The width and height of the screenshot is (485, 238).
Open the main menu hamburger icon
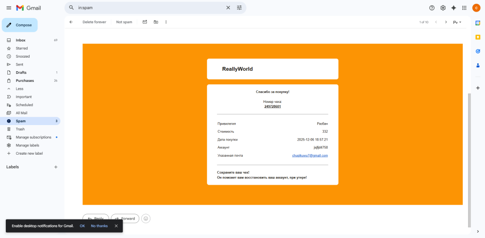tap(9, 8)
